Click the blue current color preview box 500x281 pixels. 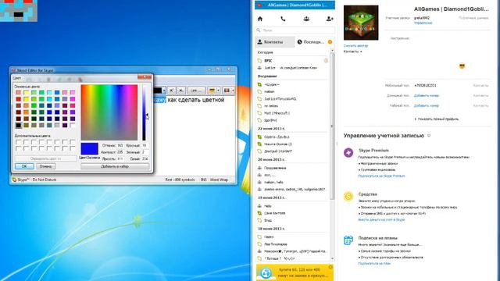point(89,149)
